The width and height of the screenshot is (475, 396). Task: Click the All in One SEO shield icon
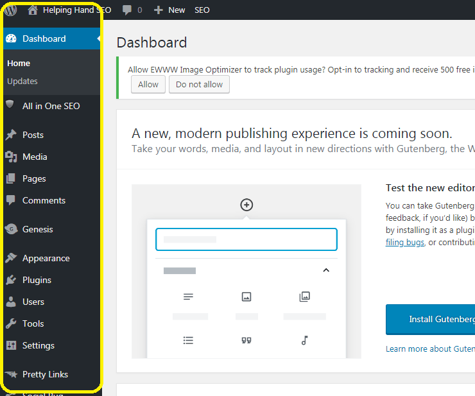tap(10, 104)
